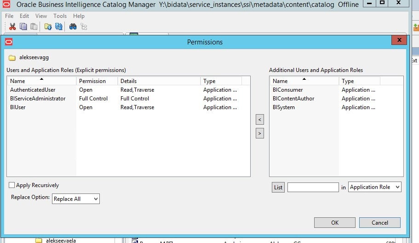
Task: Click the move left arrow button
Action: 260,120
